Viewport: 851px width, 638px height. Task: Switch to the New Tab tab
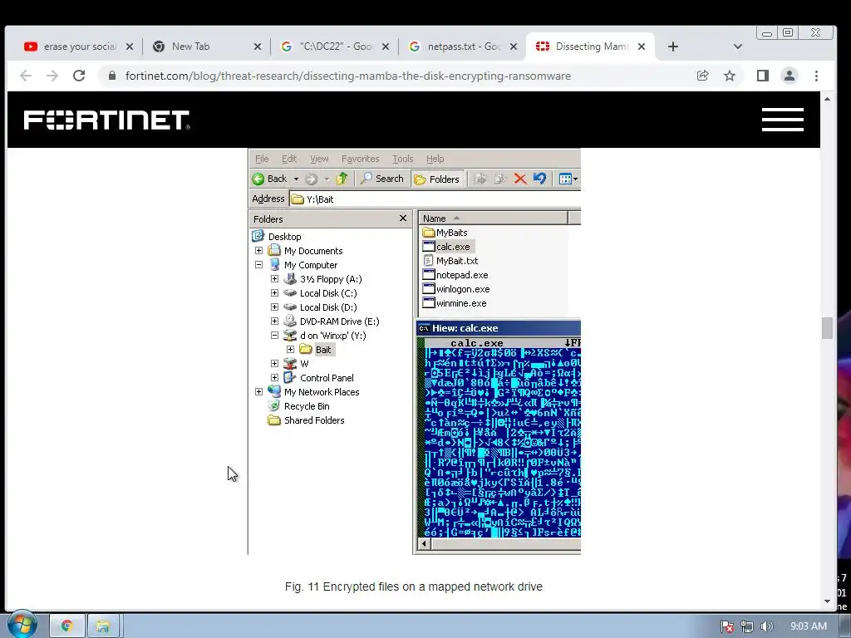(190, 47)
